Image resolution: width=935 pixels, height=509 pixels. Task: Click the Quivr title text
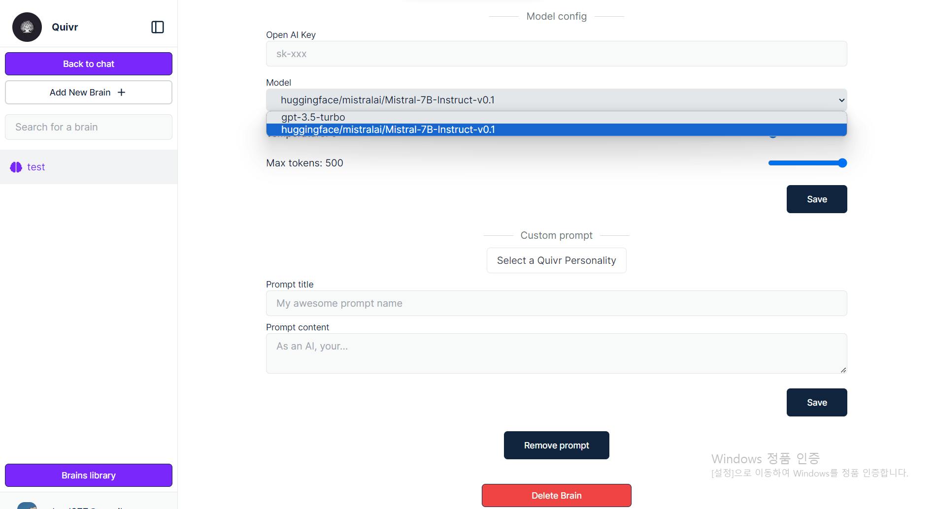click(65, 27)
